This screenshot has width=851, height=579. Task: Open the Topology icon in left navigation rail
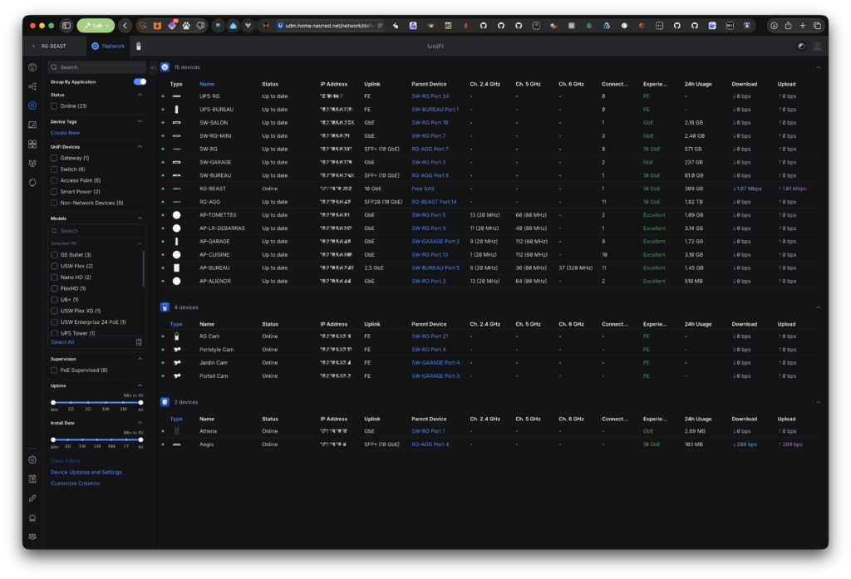pyautogui.click(x=32, y=86)
